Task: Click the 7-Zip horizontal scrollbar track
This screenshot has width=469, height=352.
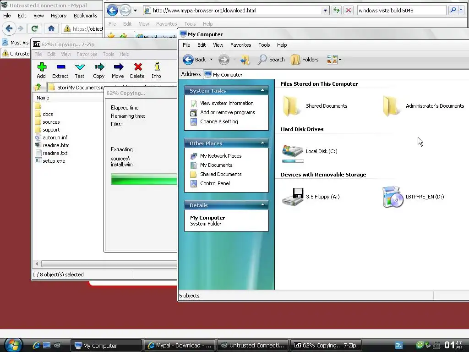Action: [109, 264]
